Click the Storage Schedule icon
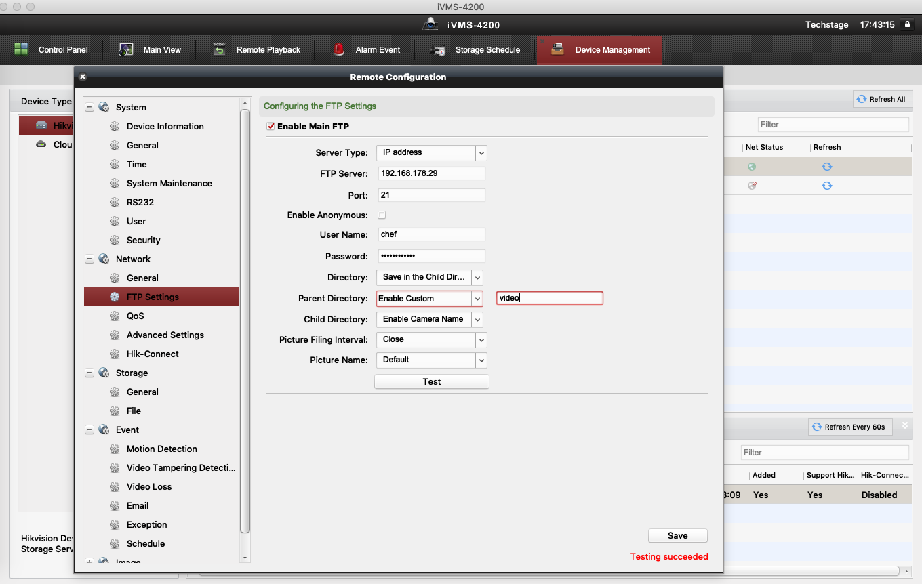Viewport: 922px width, 584px height. click(438, 50)
